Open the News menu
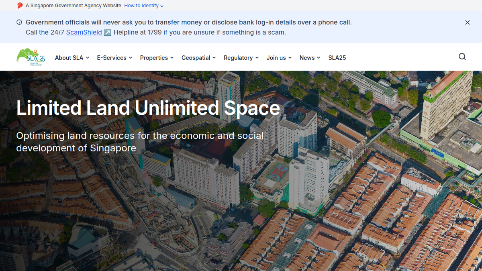This screenshot has width=482, height=271. tap(310, 58)
